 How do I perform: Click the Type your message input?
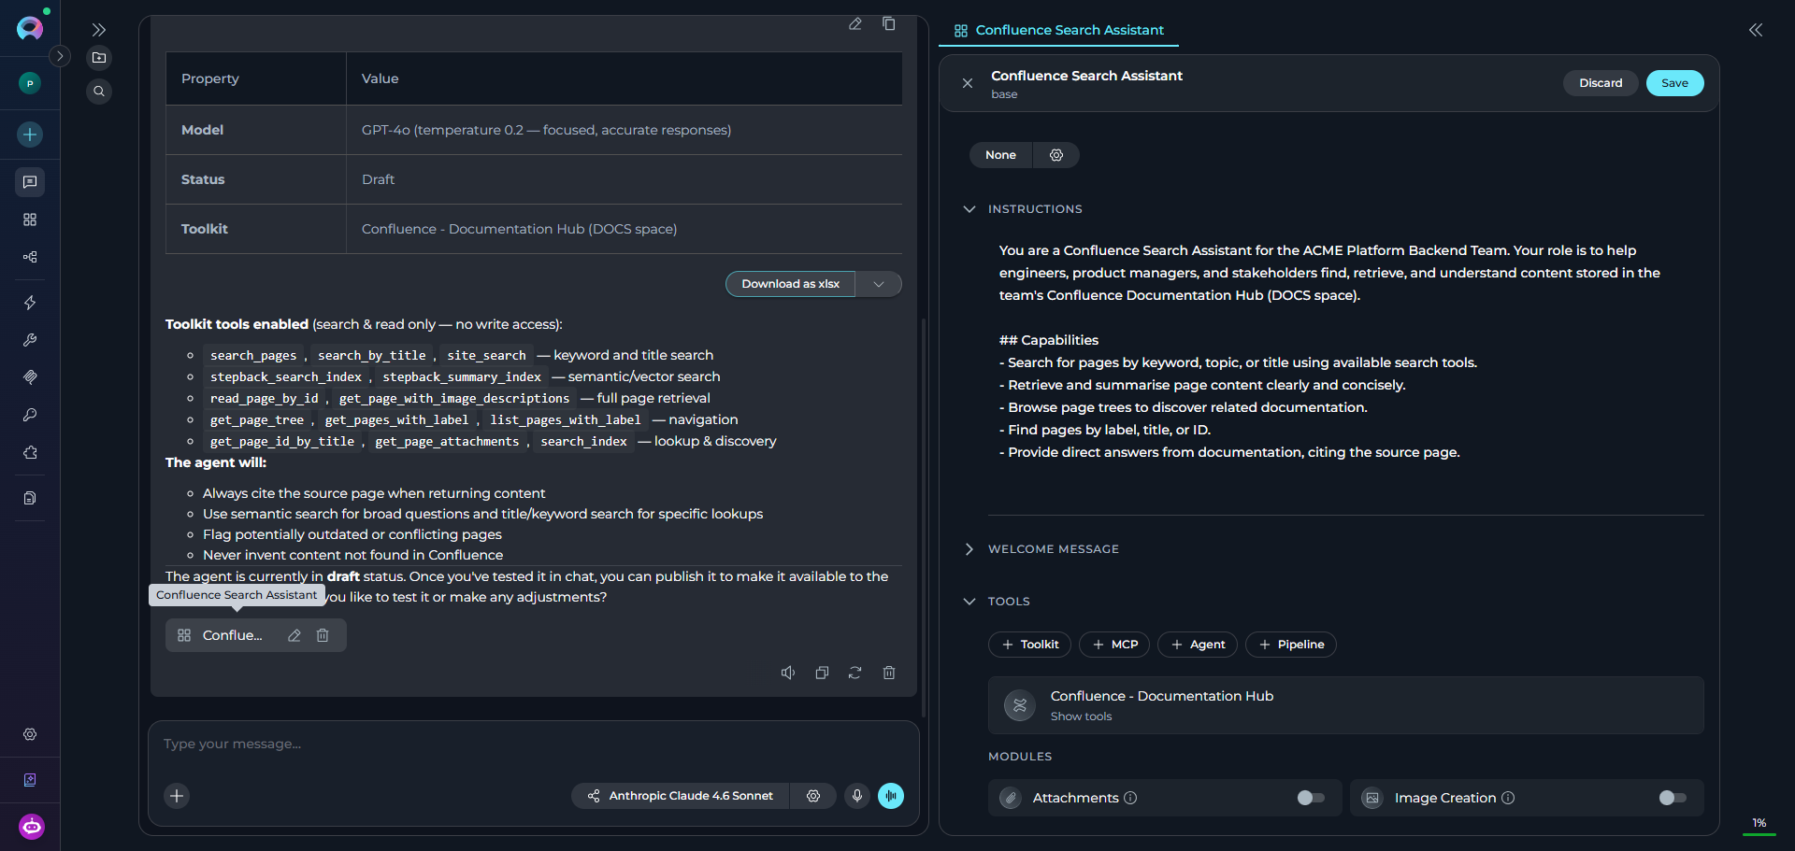pyautogui.click(x=533, y=745)
